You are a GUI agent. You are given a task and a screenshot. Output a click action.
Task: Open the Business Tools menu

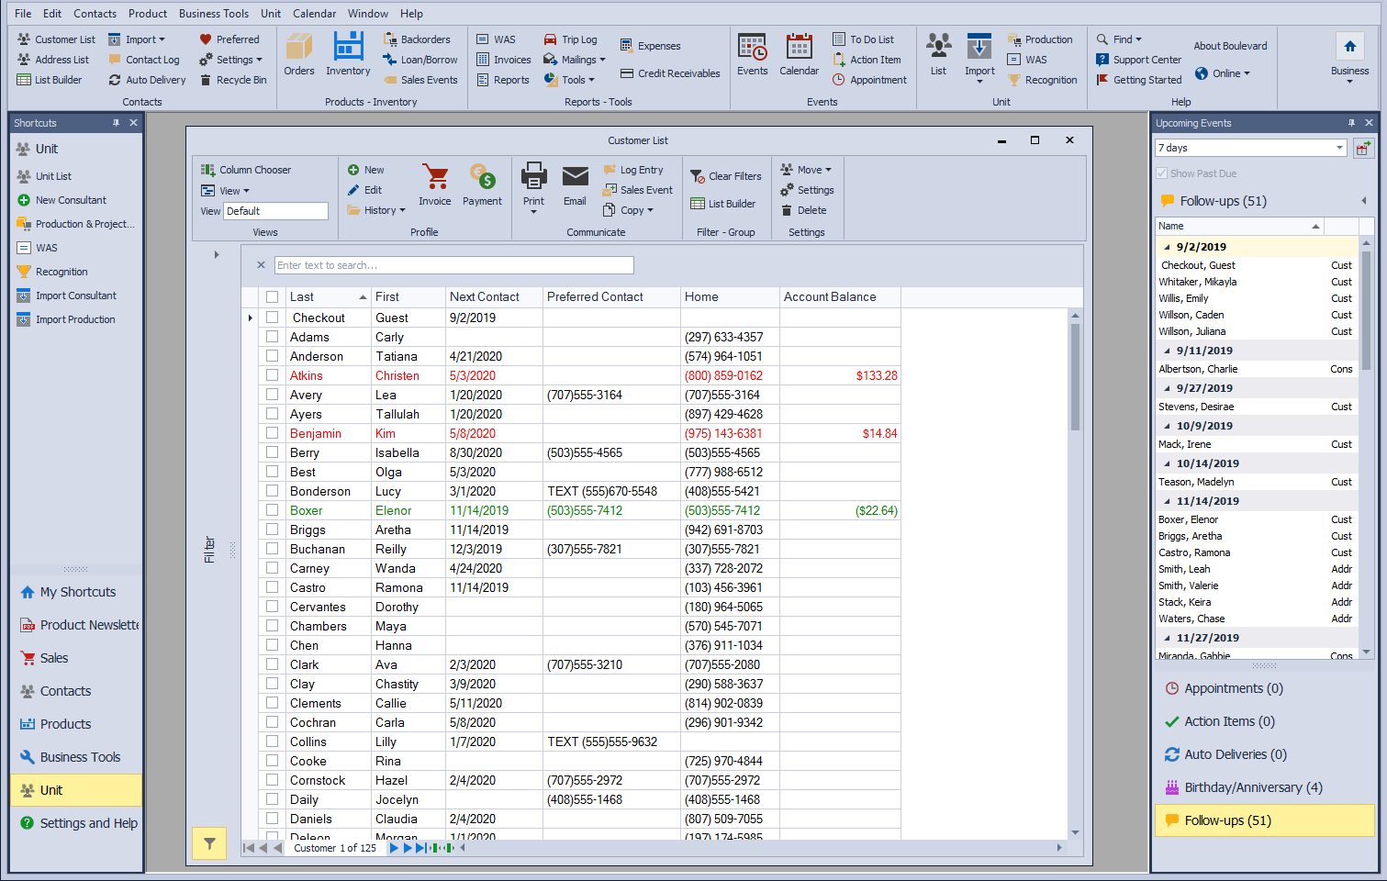(214, 13)
